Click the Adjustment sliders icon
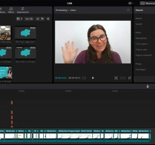 pos(23,9)
